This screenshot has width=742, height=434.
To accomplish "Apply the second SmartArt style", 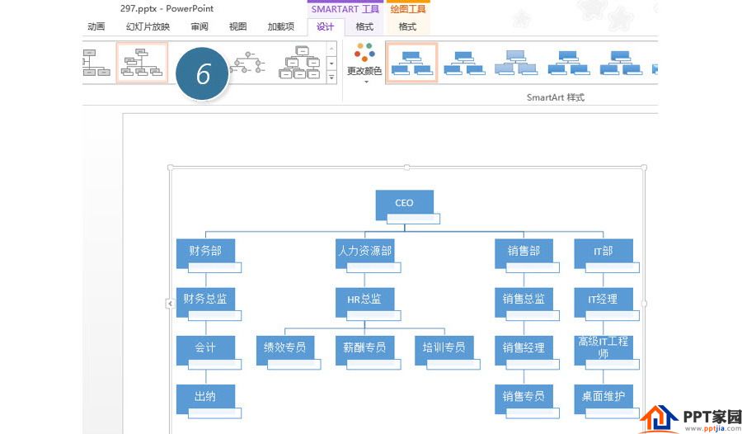I will (x=464, y=63).
